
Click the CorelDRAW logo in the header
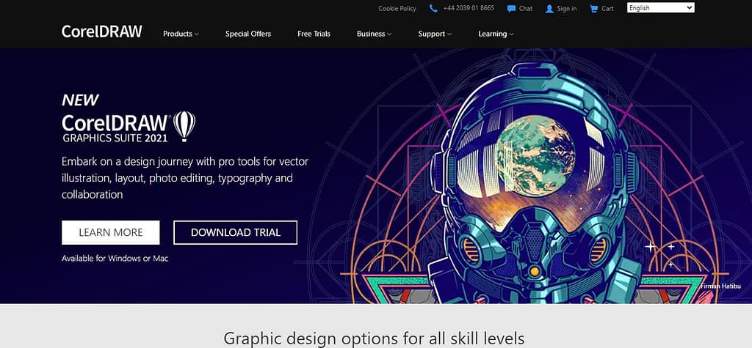coord(101,32)
